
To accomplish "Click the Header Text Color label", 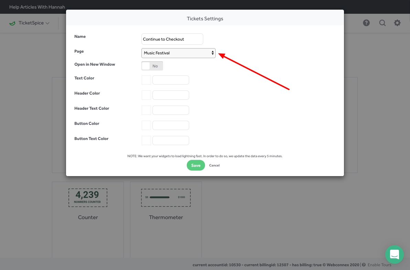I will 92,108.
